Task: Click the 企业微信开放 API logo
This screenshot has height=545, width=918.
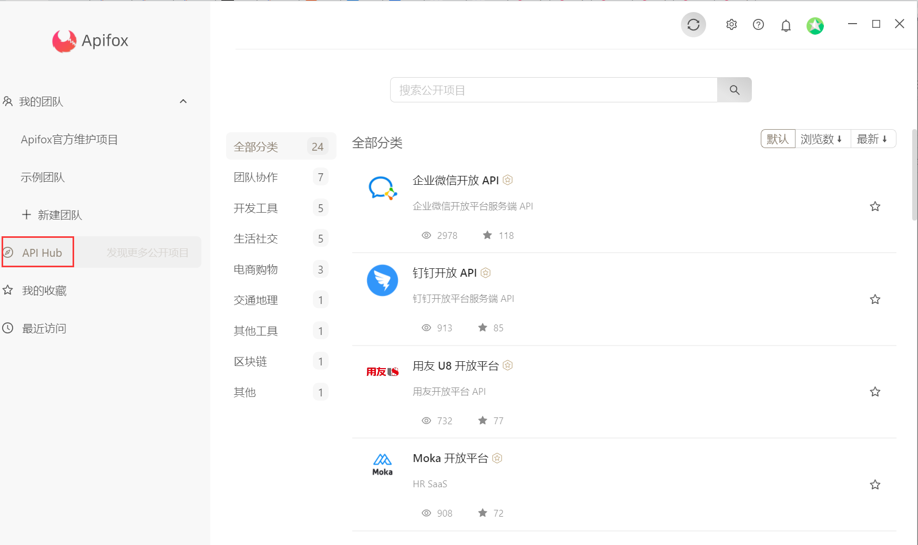Action: 382,188
